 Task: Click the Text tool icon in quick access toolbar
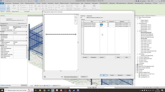pos(29,1)
